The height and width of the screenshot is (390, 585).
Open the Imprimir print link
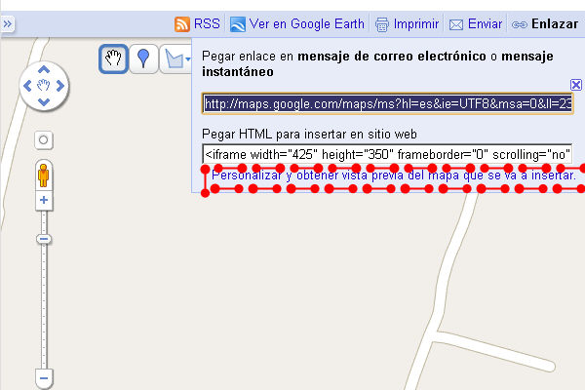pyautogui.click(x=416, y=23)
